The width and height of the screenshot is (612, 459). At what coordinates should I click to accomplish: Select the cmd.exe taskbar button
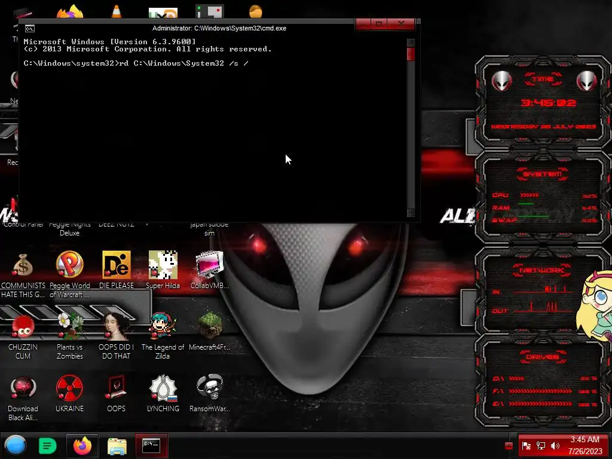click(151, 446)
